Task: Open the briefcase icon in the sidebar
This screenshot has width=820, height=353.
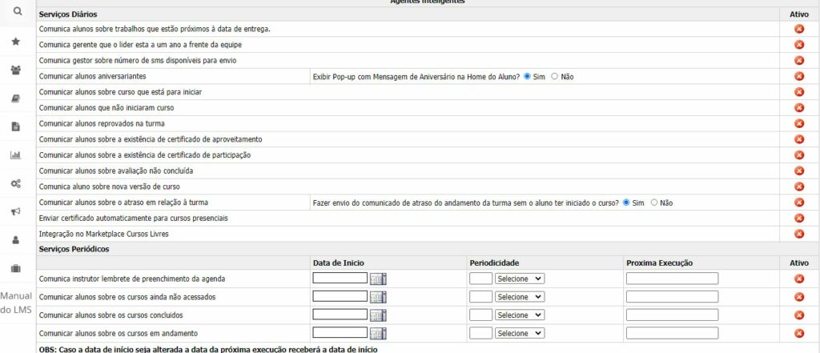Action: coord(16,268)
